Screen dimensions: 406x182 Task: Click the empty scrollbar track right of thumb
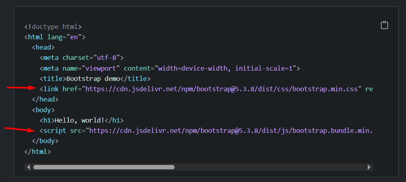tap(271, 167)
